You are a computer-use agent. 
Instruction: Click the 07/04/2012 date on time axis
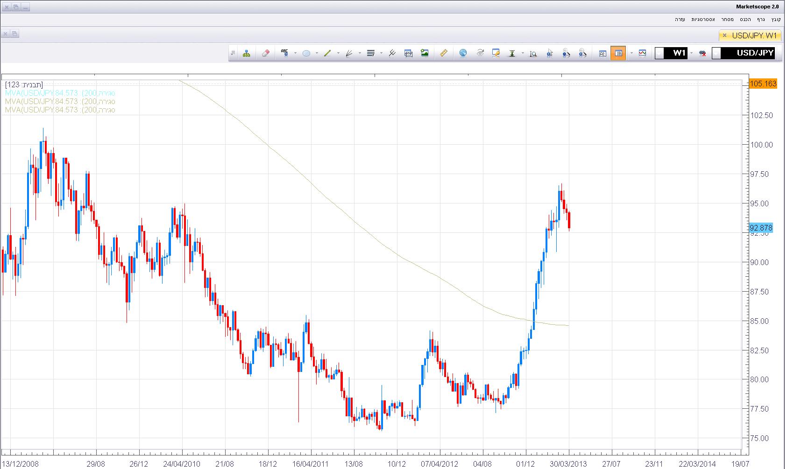(x=440, y=464)
